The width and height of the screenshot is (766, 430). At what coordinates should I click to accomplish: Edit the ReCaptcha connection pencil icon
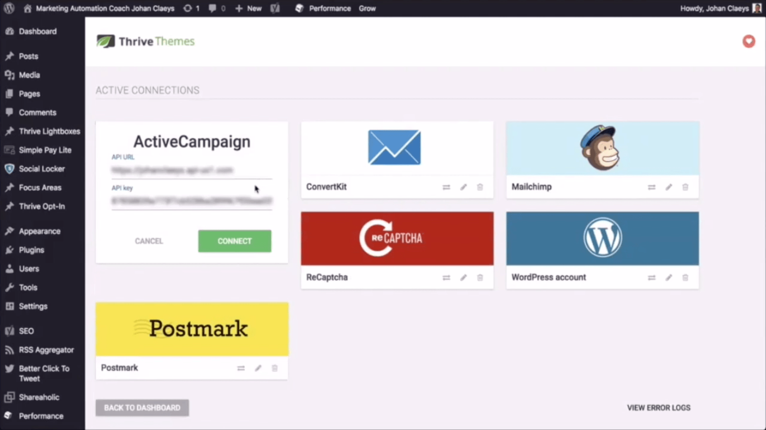pos(463,278)
